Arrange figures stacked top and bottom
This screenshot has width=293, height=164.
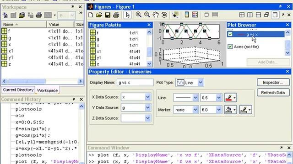point(258,15)
